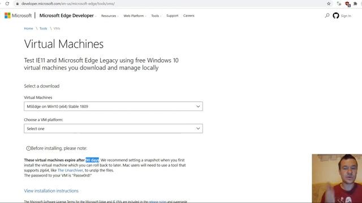This screenshot has height=203, width=362.
Task: Open the translate extension icon
Action: click(x=339, y=4)
